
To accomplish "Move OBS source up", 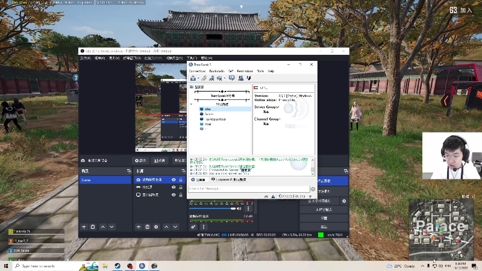I will [166, 227].
